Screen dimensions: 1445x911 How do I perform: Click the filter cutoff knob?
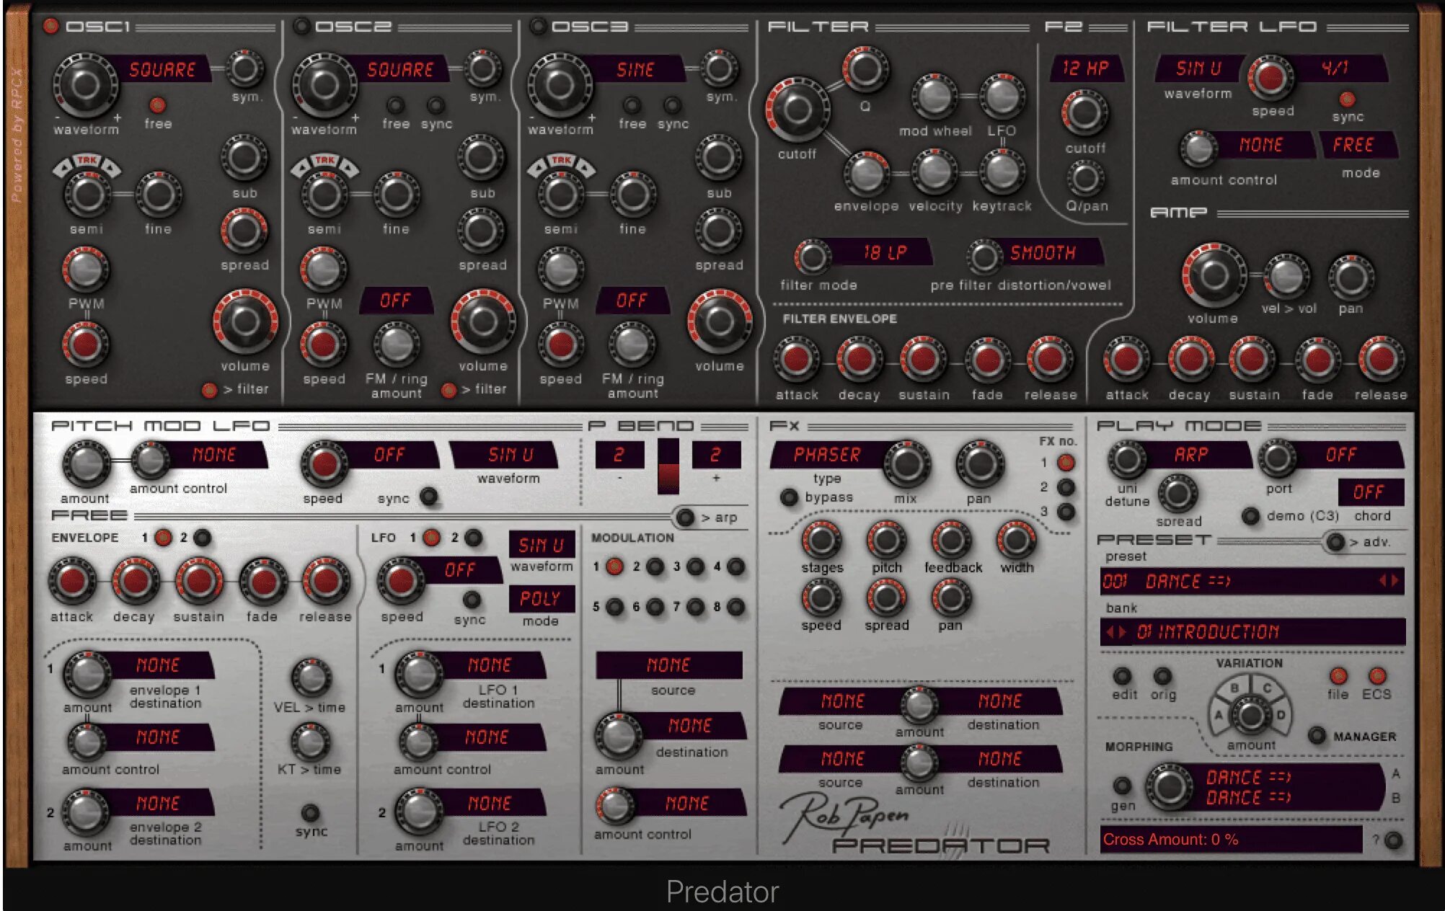coord(797,110)
